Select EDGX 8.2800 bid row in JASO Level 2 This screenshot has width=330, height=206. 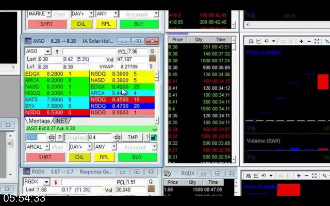(57, 74)
